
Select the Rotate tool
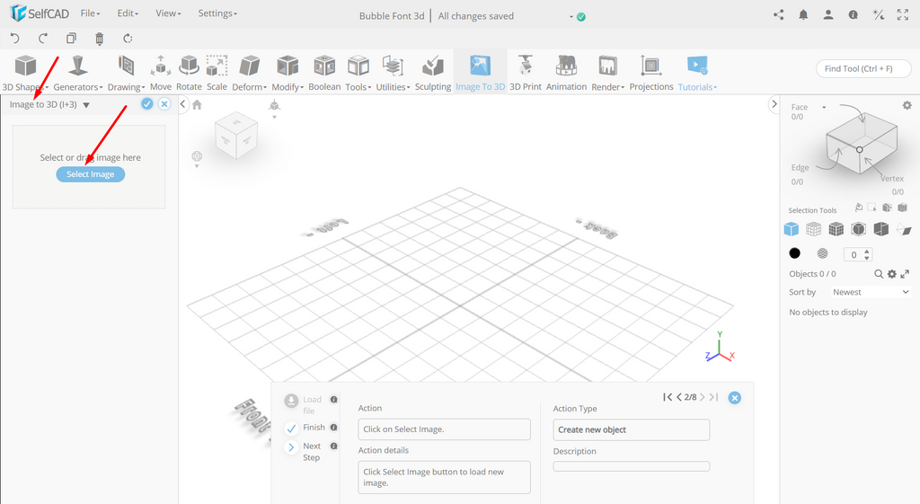189,73
